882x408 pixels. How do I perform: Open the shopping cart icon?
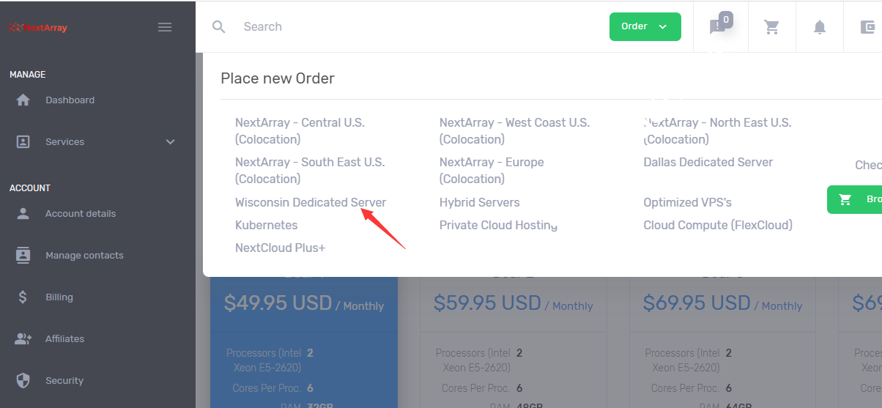click(771, 27)
